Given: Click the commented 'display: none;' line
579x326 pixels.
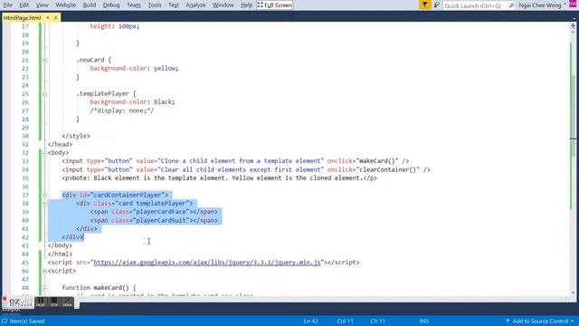Looking at the screenshot, I should coord(122,110).
